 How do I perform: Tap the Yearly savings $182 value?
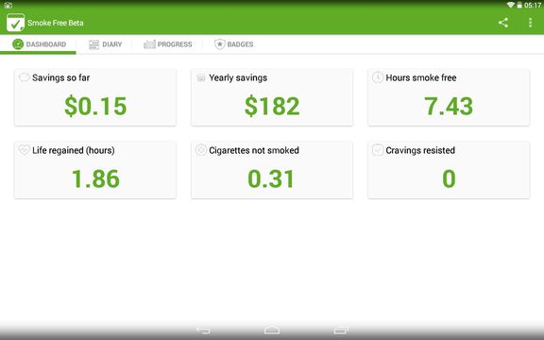[x=272, y=106]
